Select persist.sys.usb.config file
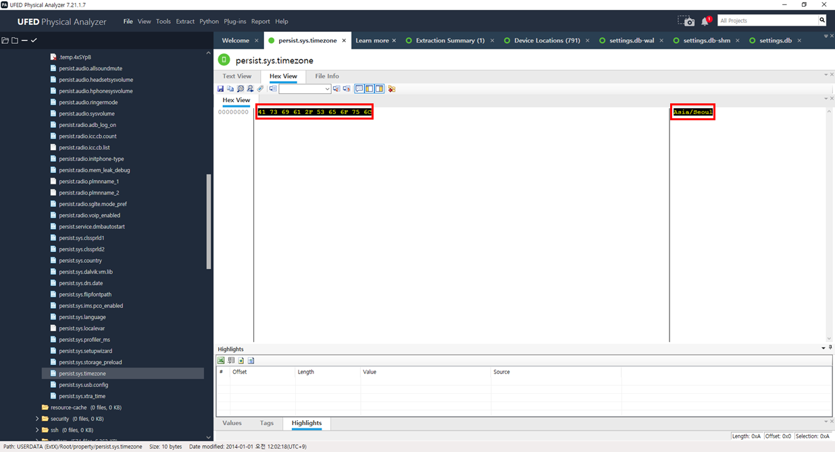 (83, 384)
